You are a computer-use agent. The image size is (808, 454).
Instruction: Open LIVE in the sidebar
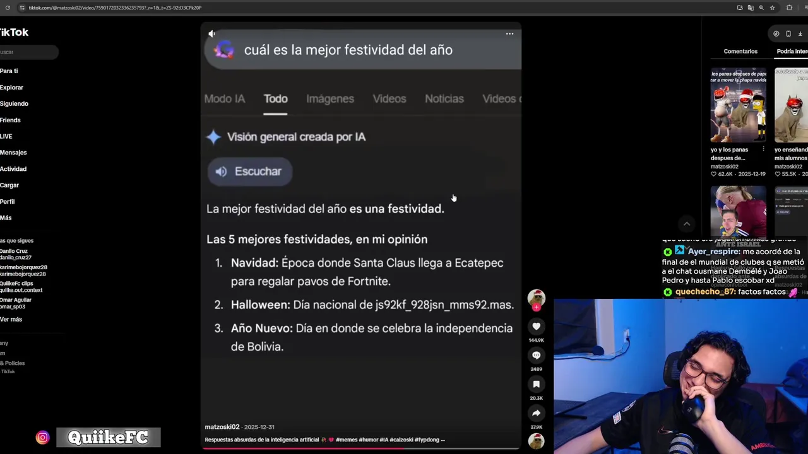[x=6, y=136]
